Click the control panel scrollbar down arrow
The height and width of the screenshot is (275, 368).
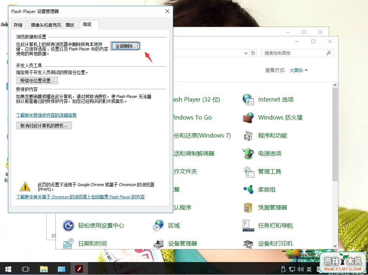pos(335,246)
